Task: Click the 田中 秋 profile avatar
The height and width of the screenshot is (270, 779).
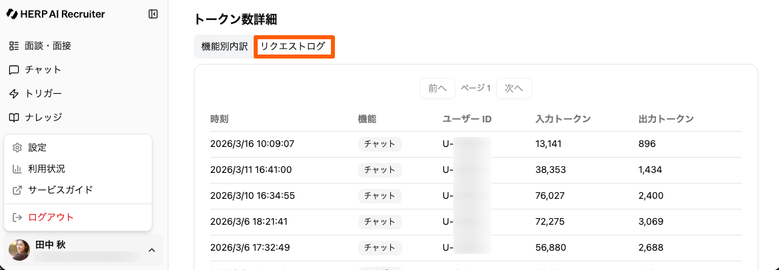Action: click(x=19, y=250)
